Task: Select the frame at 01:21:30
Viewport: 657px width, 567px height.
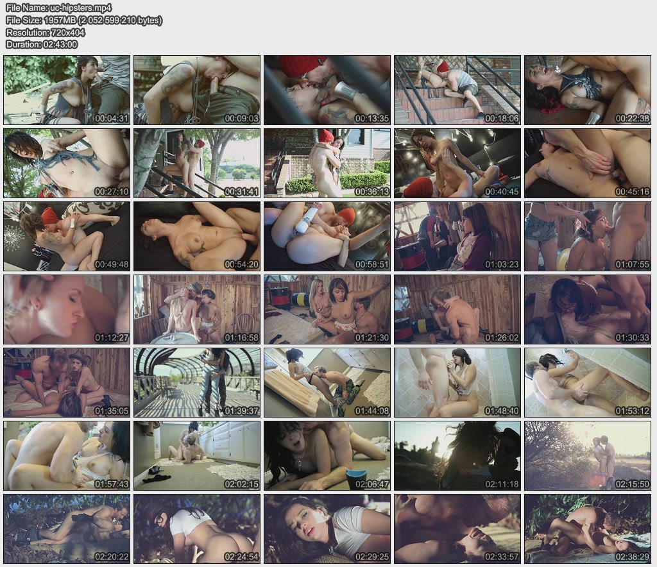Action: click(x=327, y=309)
